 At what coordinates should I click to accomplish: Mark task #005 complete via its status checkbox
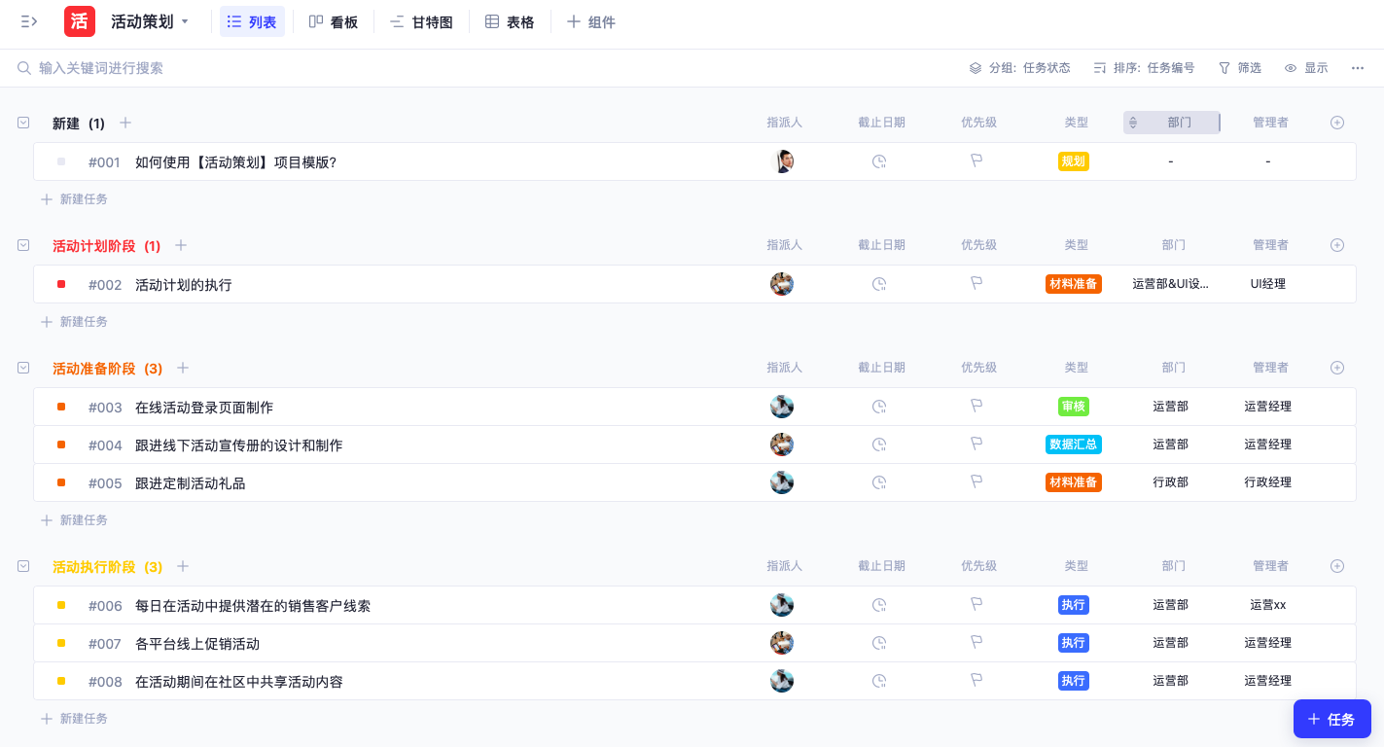pos(60,481)
